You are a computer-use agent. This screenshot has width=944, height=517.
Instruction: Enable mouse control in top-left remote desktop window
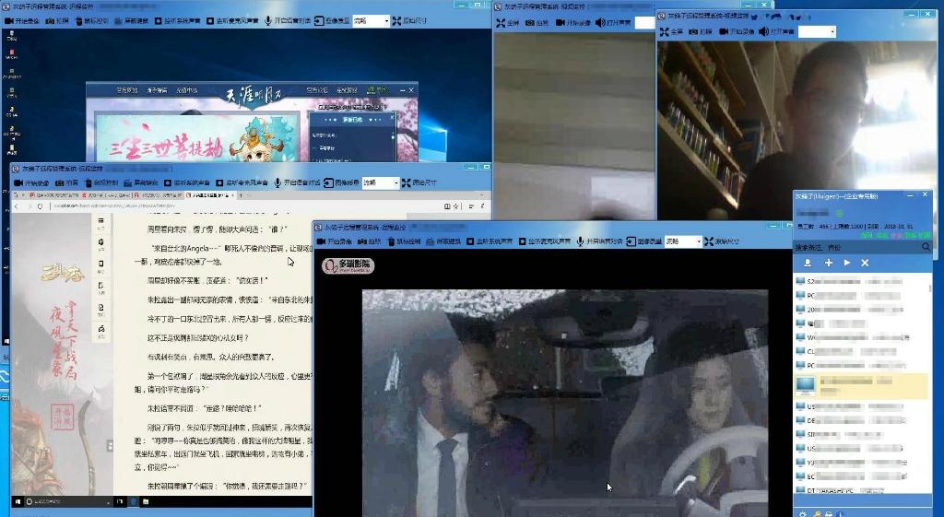91,21
